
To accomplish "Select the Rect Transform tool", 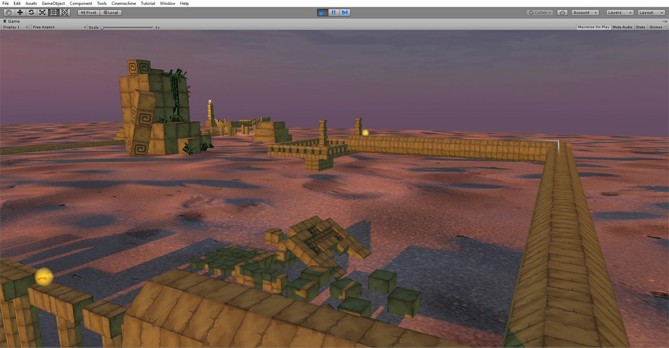I will tap(53, 13).
